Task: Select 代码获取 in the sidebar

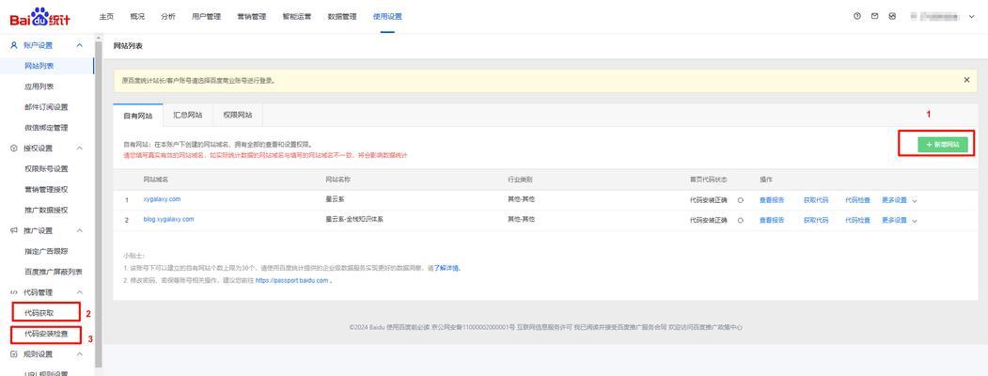Action: click(x=39, y=313)
